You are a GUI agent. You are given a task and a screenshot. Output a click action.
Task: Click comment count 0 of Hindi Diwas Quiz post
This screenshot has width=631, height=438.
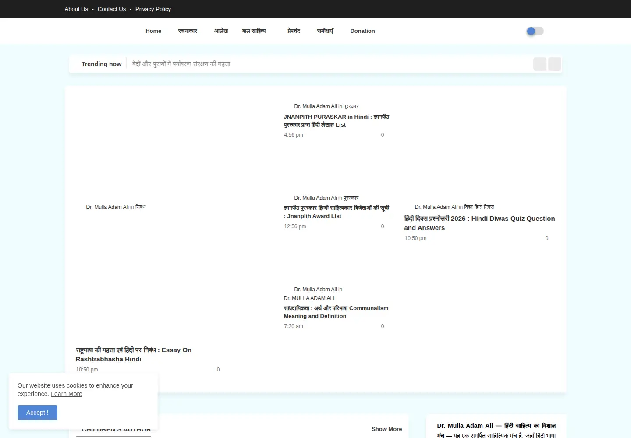[x=547, y=238]
